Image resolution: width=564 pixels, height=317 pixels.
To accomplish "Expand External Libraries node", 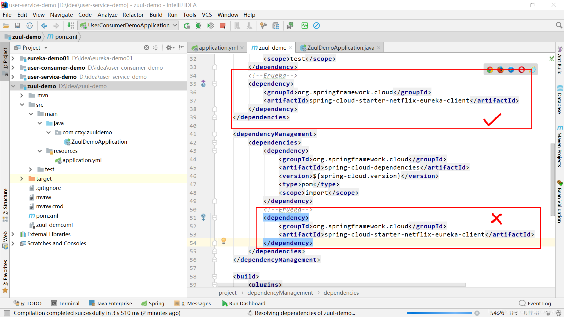I will (13, 234).
